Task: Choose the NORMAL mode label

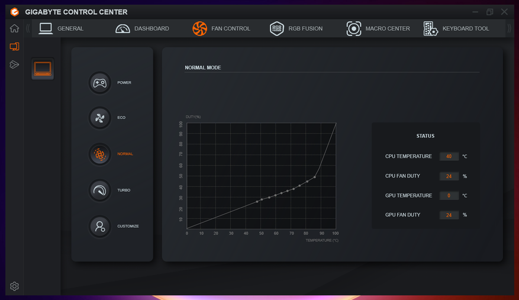Action: pyautogui.click(x=125, y=154)
